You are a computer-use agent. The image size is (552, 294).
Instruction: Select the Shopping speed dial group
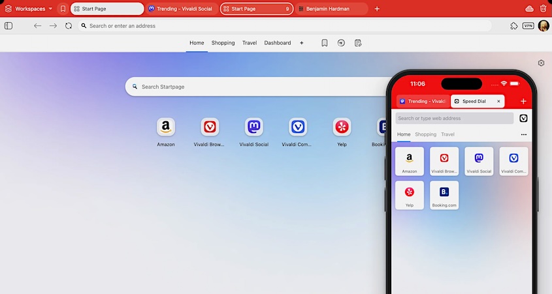[x=223, y=43]
